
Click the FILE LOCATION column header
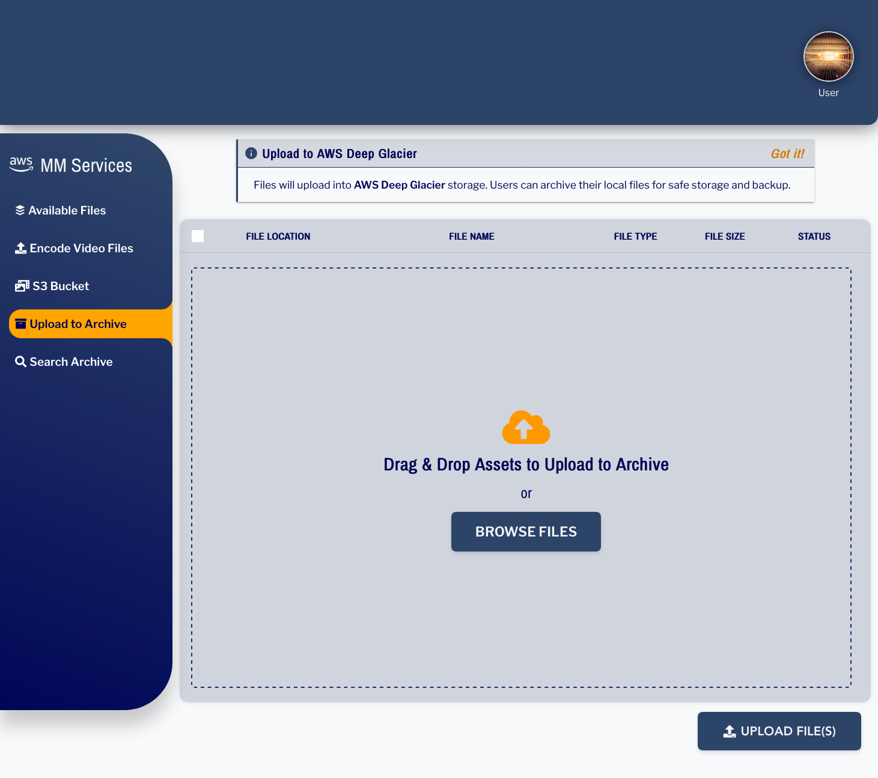pyautogui.click(x=278, y=236)
